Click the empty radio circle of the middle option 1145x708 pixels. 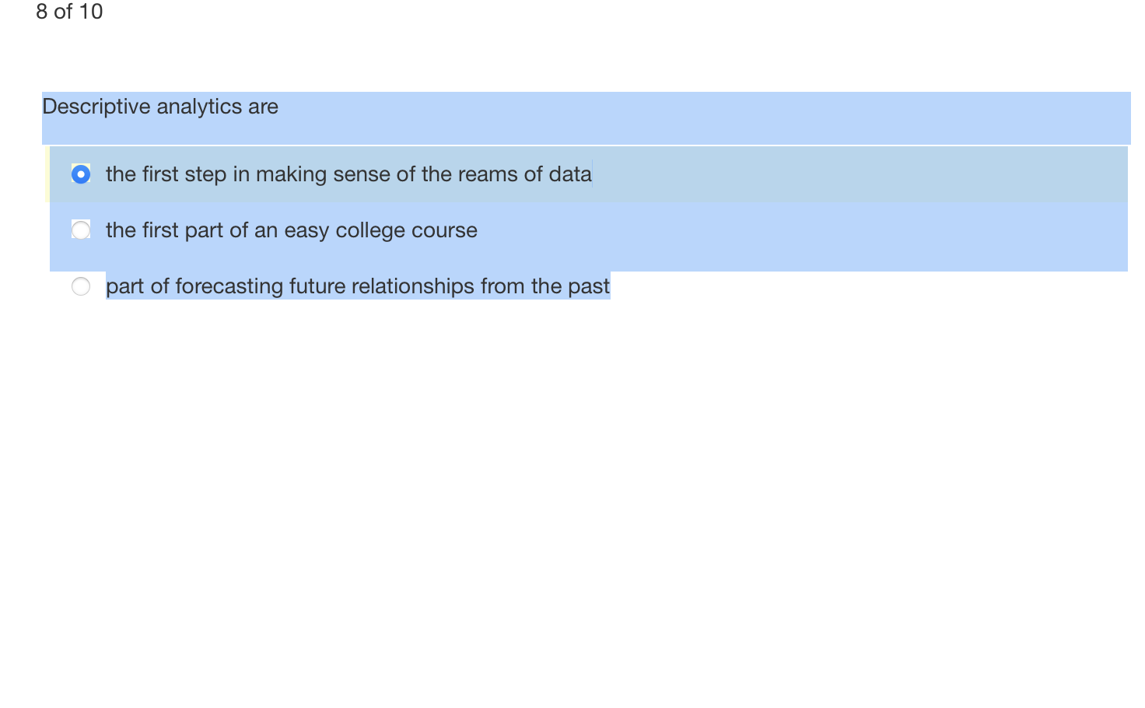coord(80,230)
